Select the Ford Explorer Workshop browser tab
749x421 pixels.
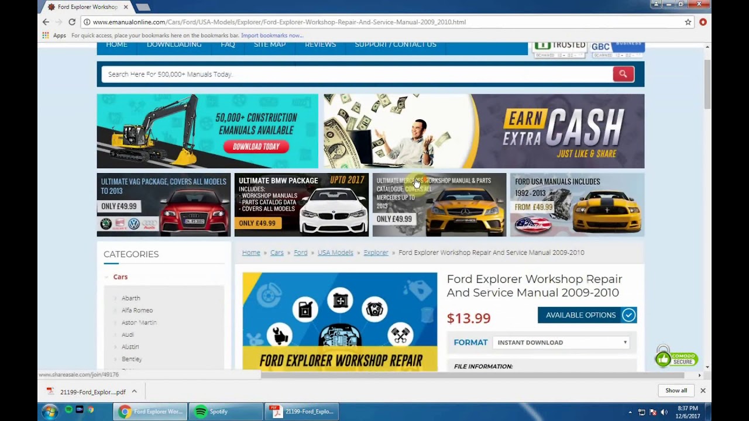[x=88, y=7]
